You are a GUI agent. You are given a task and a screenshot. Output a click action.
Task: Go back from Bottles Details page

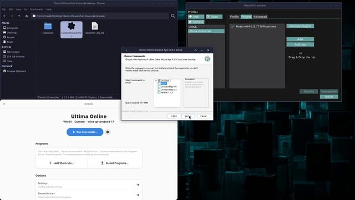click(4, 104)
